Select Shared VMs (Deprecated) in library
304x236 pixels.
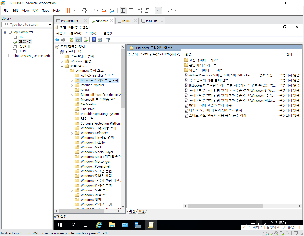31,56
